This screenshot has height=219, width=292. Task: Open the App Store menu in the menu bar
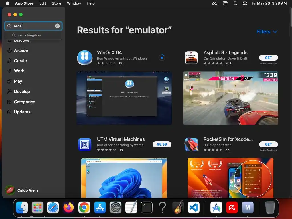click(x=24, y=3)
